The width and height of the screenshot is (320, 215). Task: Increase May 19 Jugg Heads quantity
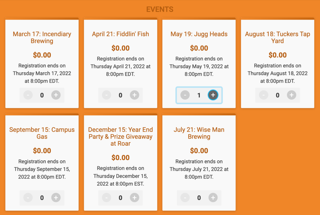(x=213, y=95)
